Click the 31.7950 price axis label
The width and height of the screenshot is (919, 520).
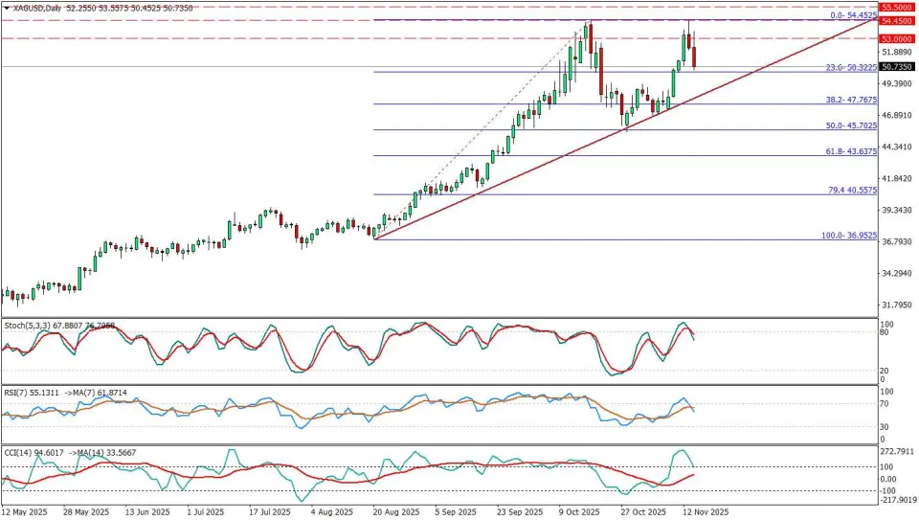coord(899,305)
